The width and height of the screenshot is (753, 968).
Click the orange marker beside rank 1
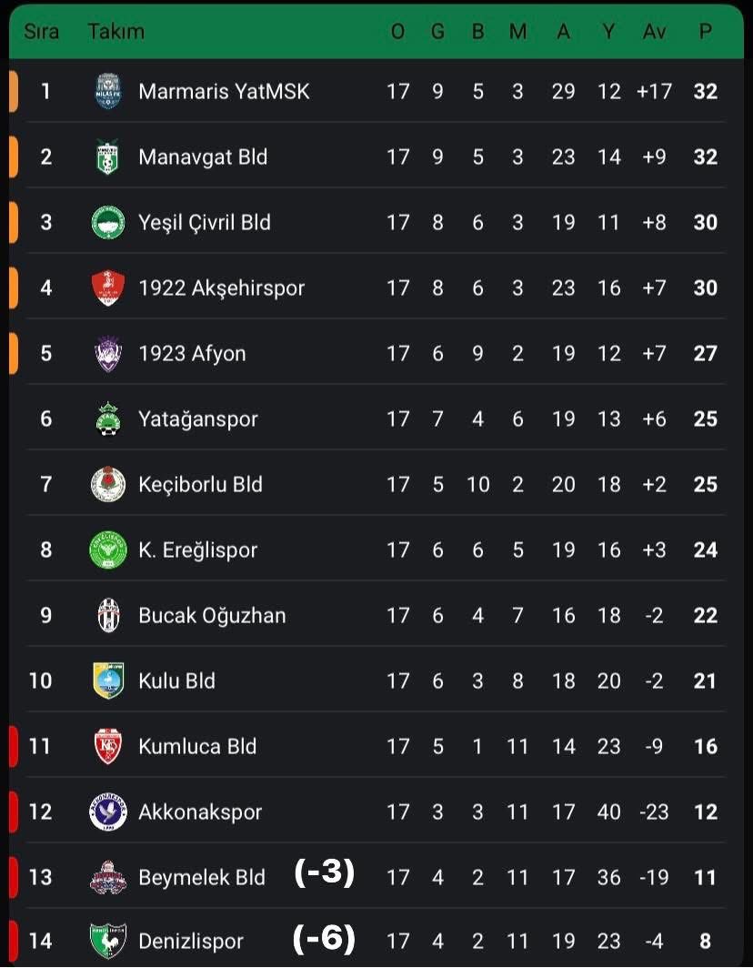pos(14,91)
